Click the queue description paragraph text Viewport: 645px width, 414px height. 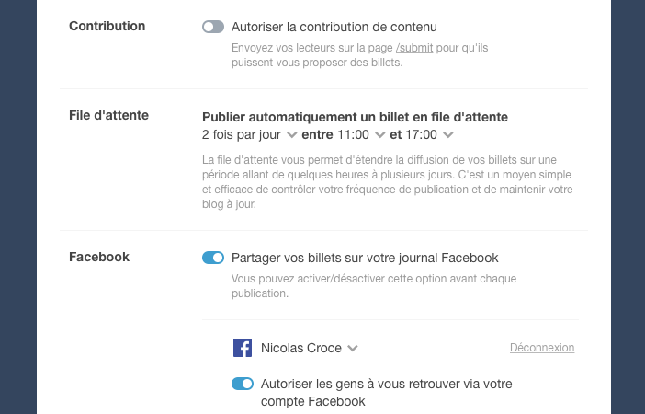coord(386,182)
